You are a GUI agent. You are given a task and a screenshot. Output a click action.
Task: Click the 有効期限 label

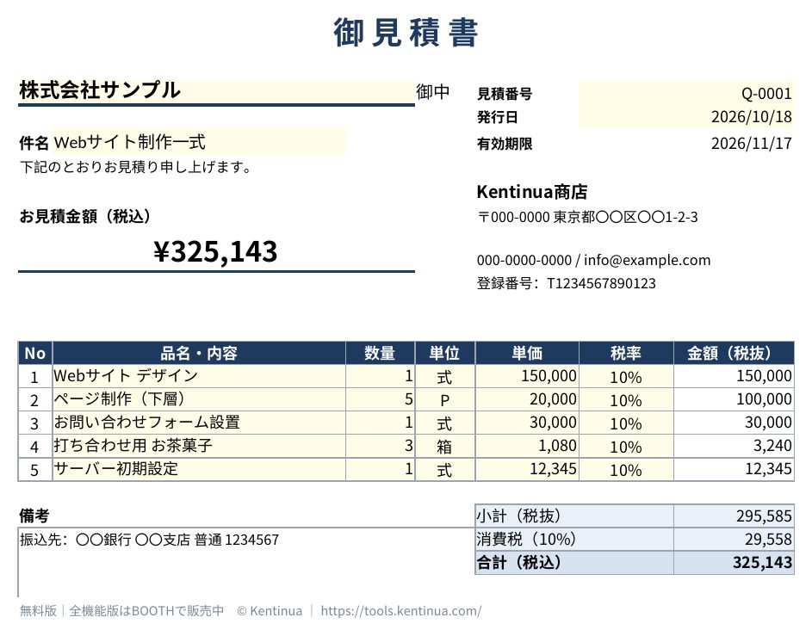coord(505,144)
